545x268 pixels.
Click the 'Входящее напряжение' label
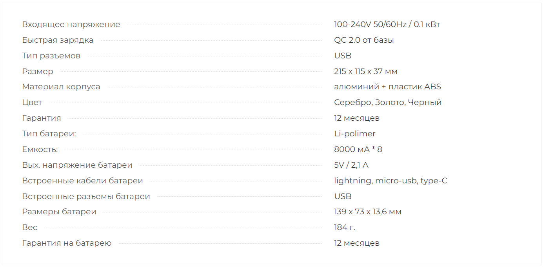tap(71, 24)
